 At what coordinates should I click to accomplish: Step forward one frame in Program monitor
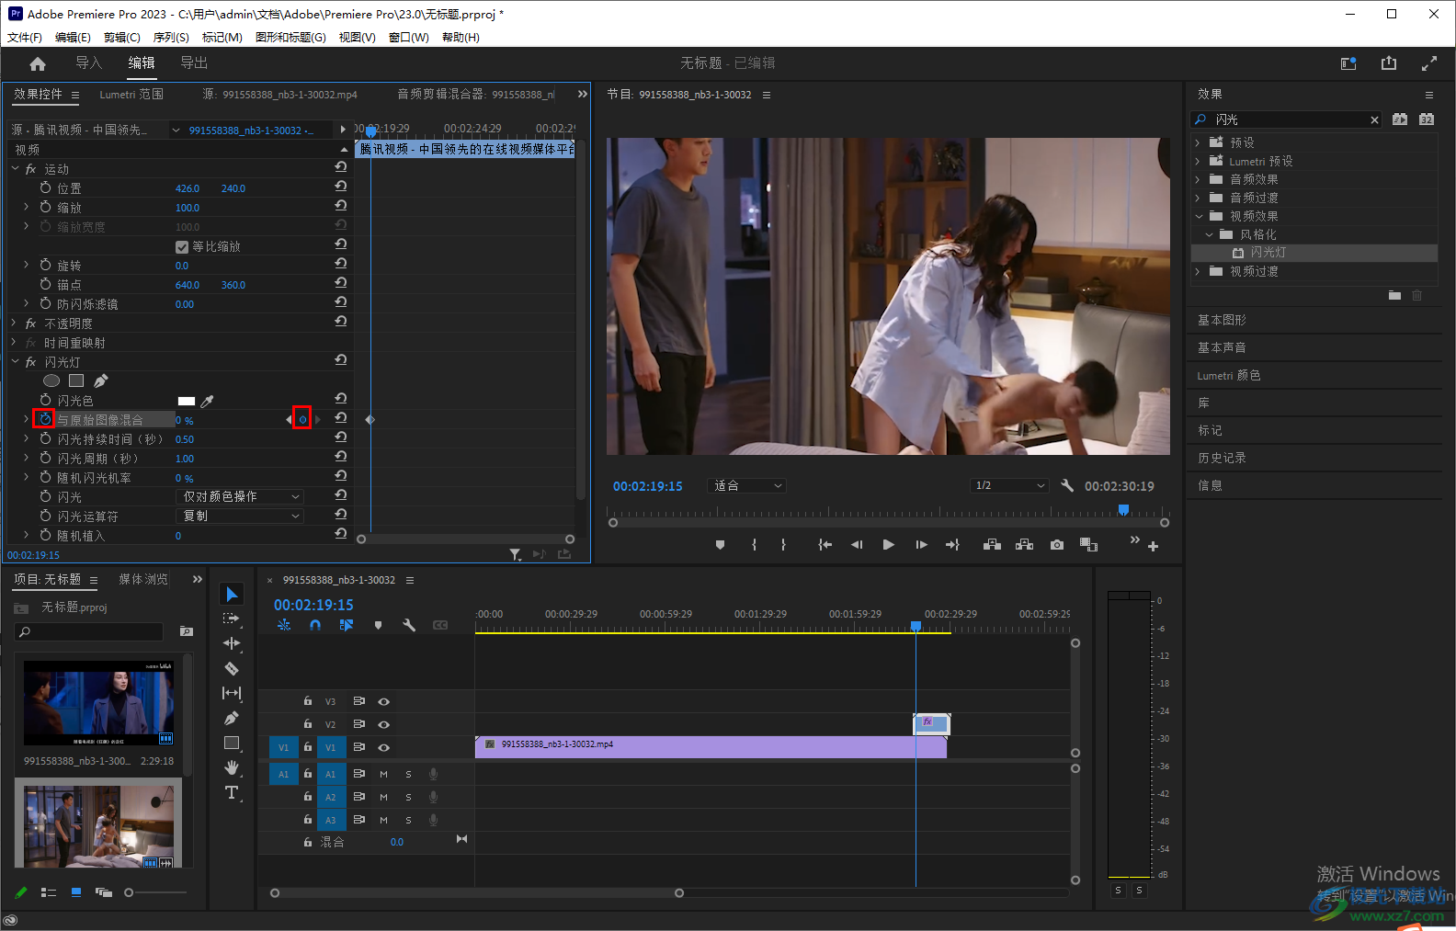[921, 545]
